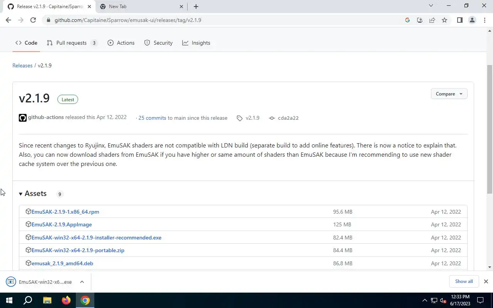The height and width of the screenshot is (308, 493).
Task: Reload the GitHub release page
Action: pos(33,20)
